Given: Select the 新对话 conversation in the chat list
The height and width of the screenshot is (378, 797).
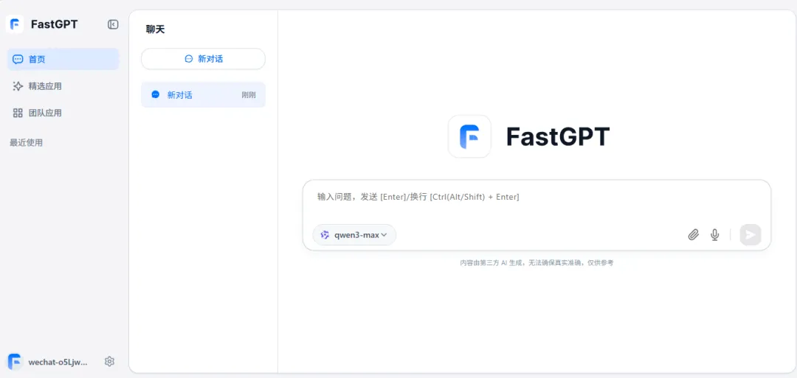Looking at the screenshot, I should click(204, 94).
